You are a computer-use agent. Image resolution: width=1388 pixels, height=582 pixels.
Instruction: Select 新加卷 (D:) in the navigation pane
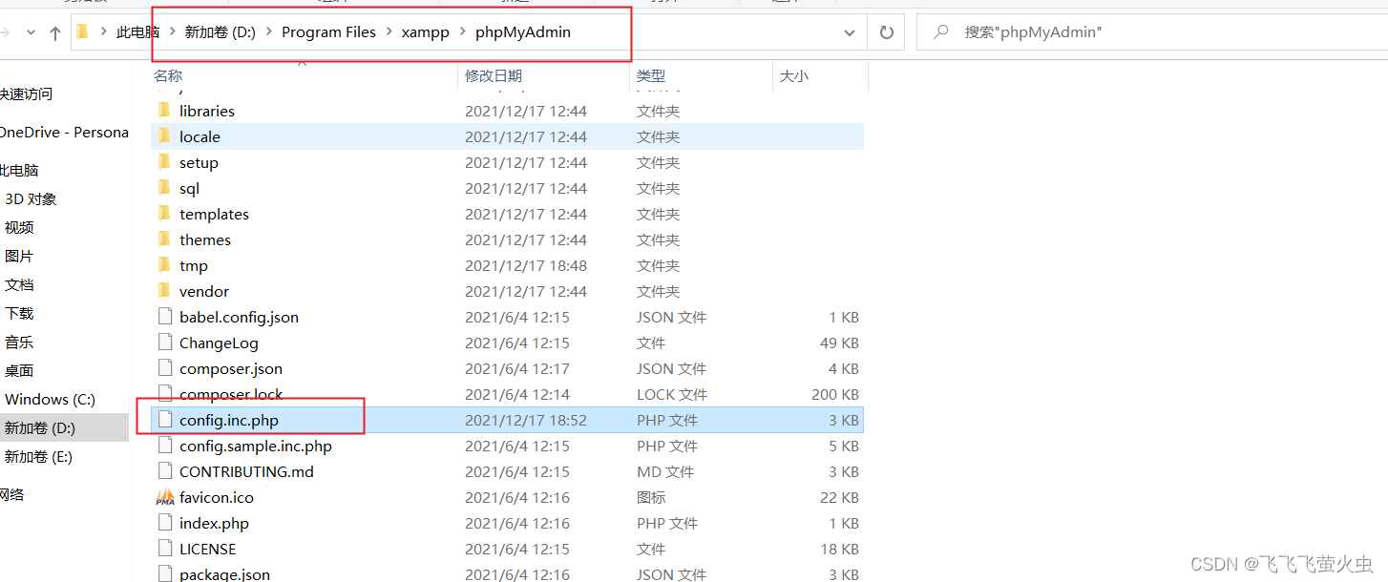pyautogui.click(x=39, y=428)
